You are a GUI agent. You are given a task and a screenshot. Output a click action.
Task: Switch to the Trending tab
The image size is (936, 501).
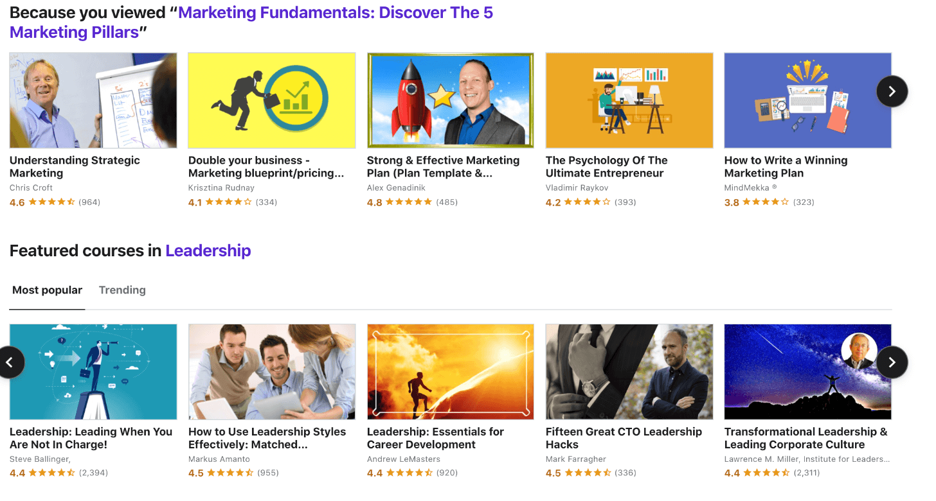(x=122, y=290)
